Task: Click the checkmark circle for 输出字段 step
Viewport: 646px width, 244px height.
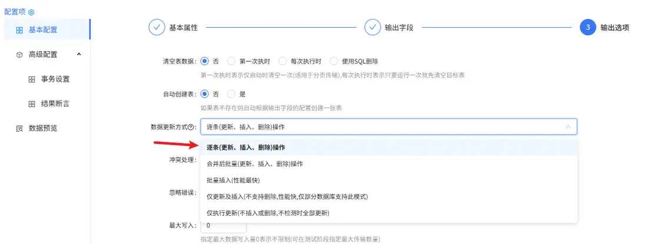Action: point(372,28)
